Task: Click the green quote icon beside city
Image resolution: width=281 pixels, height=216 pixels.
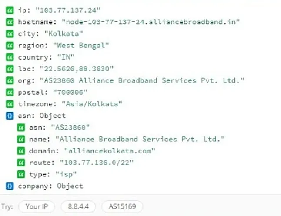Action: [10, 34]
